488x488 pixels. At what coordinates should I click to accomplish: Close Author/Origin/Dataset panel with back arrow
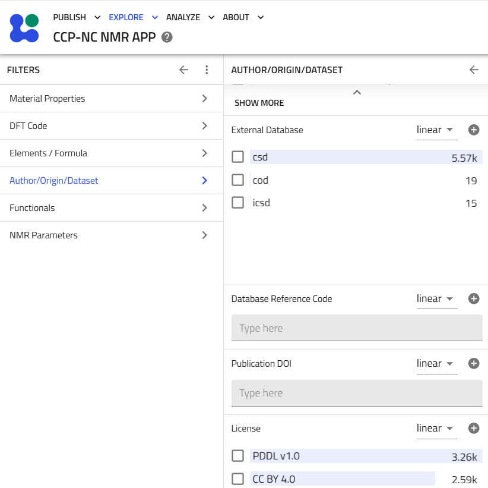point(474,70)
